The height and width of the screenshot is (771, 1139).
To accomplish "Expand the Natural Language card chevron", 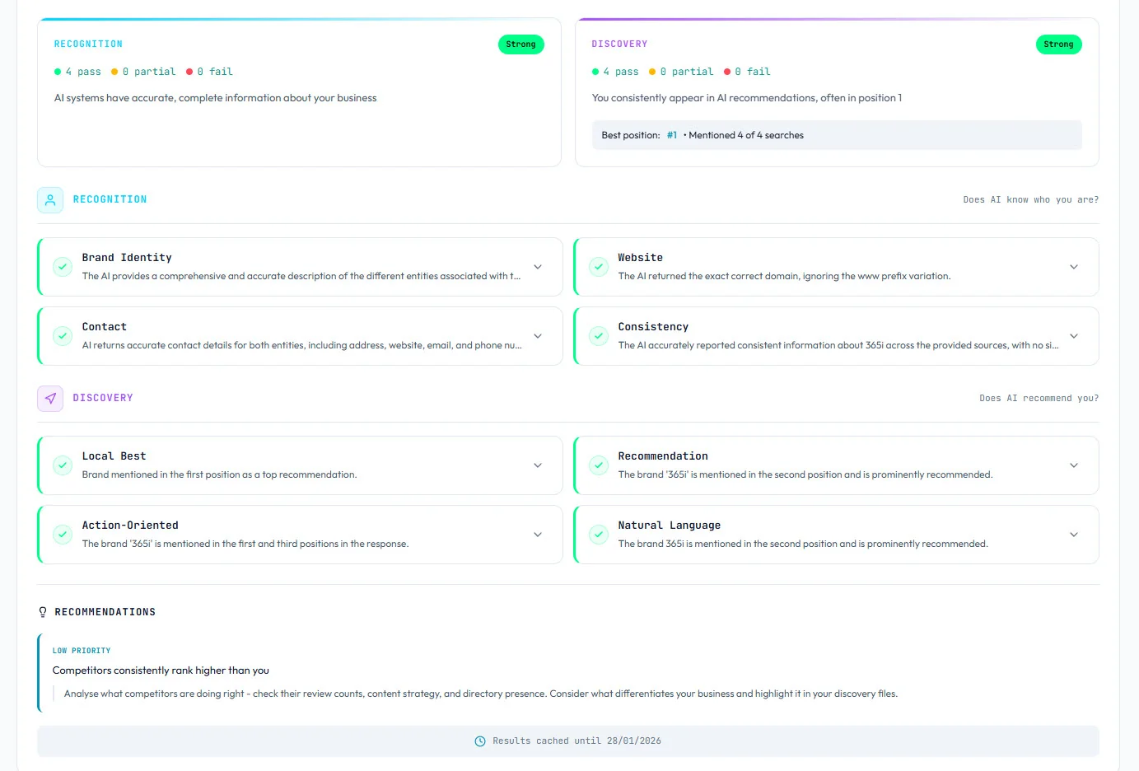I will [x=1074, y=535].
